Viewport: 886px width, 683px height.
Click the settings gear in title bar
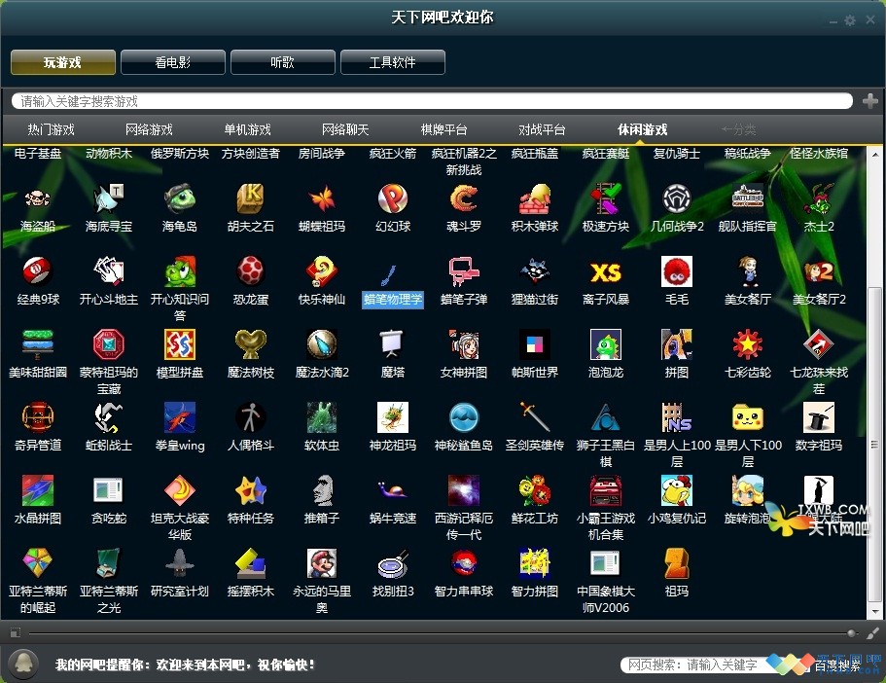pos(849,20)
